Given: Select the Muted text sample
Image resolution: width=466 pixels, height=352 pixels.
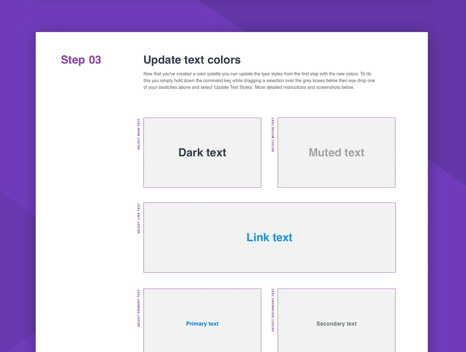Looking at the screenshot, I should pos(337,153).
